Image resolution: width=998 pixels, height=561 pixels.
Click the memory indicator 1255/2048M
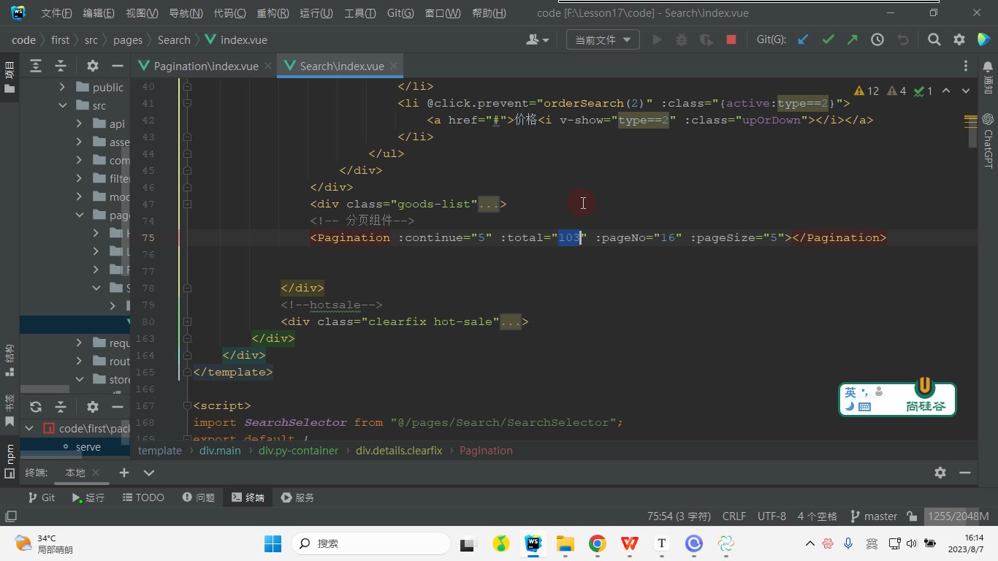pyautogui.click(x=959, y=516)
